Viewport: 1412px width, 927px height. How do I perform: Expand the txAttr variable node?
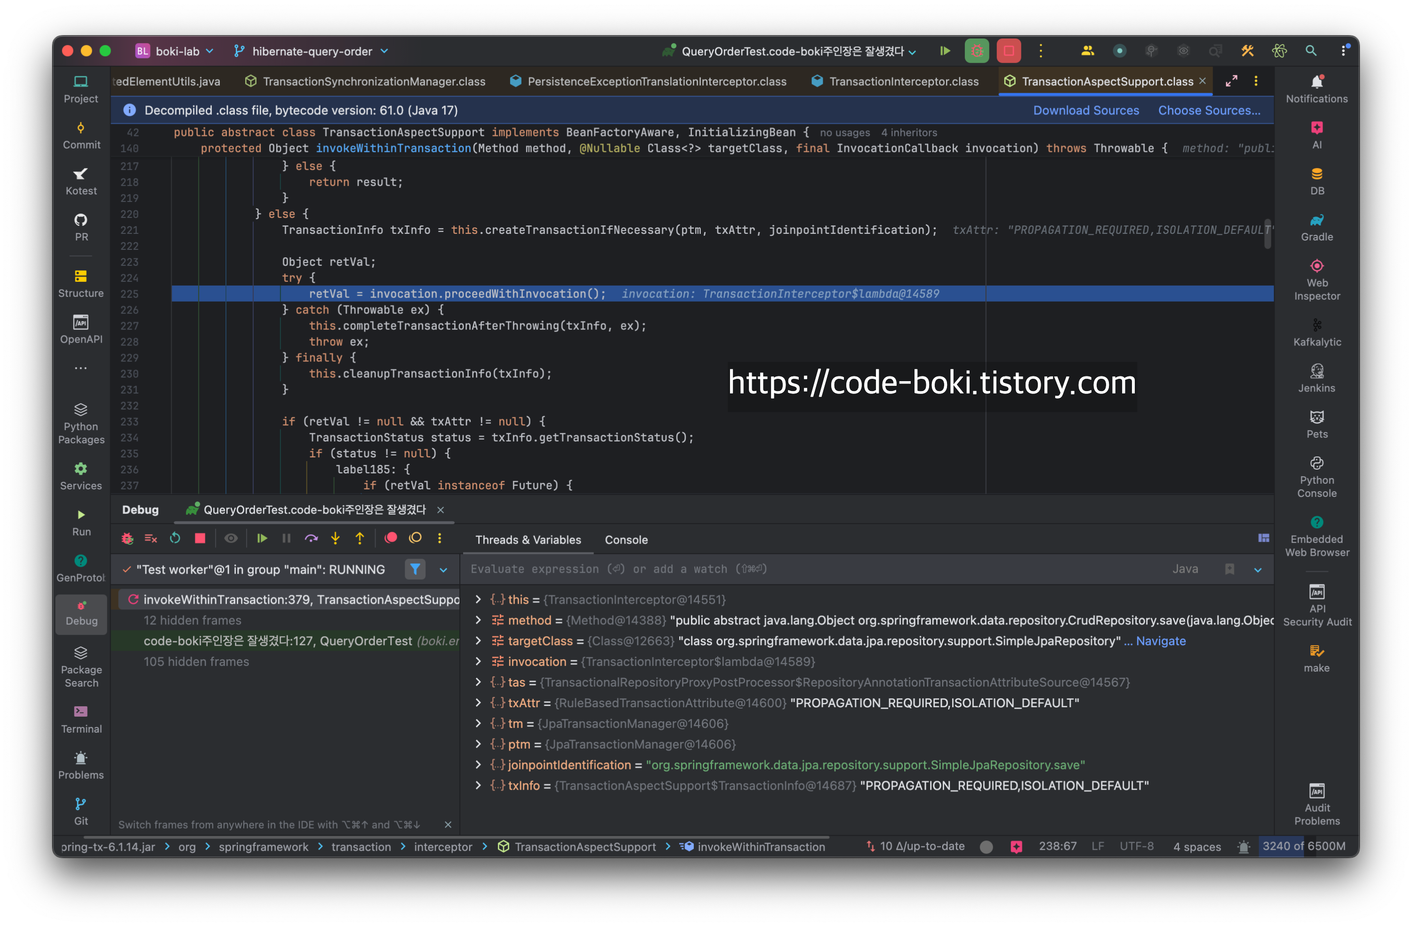click(x=478, y=703)
